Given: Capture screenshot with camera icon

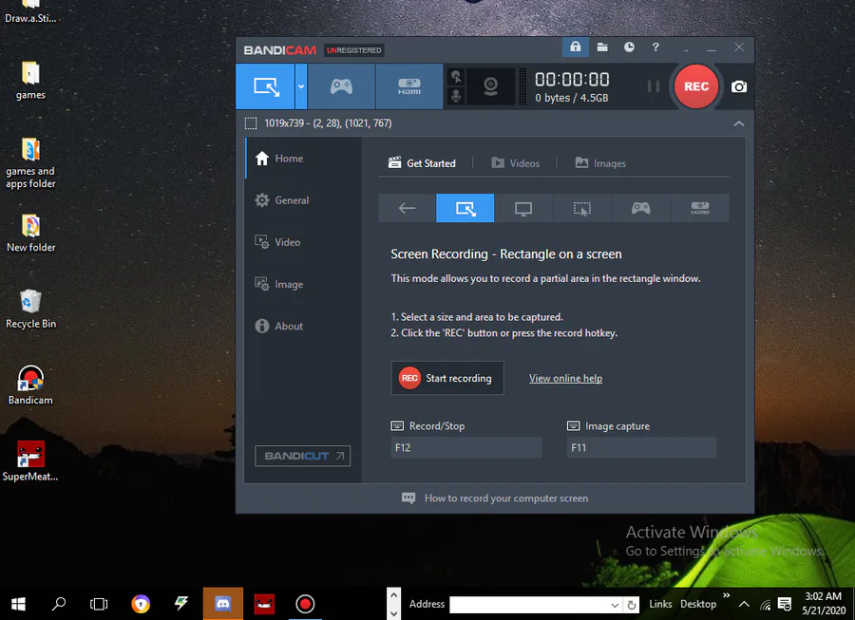Looking at the screenshot, I should (739, 86).
